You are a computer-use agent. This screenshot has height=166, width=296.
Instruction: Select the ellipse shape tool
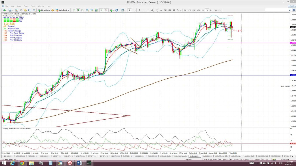[174, 10]
